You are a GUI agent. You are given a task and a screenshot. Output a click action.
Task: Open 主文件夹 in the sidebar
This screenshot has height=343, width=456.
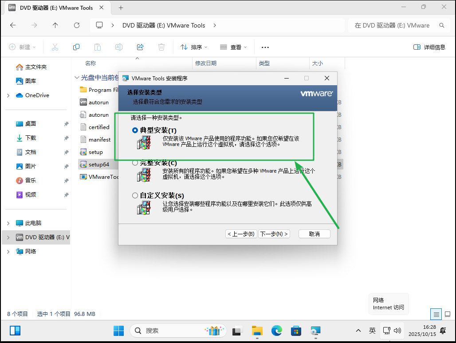point(36,67)
